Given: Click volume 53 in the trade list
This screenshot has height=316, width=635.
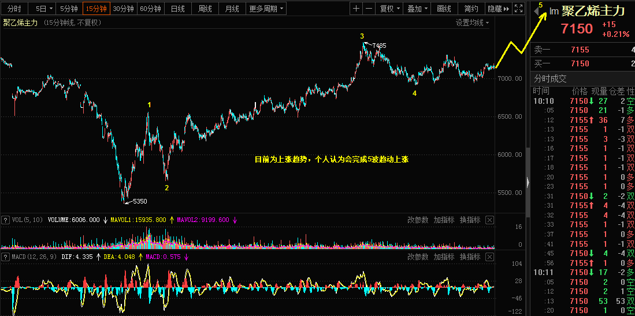Looking at the screenshot, I should (x=603, y=301).
